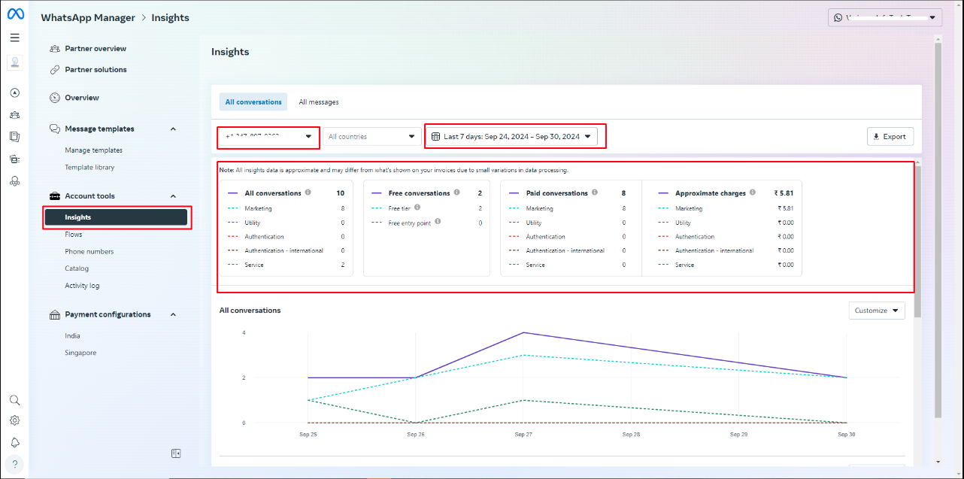Viewport: 964px width, 479px height.
Task: Switch to the All messages tab
Action: (319, 102)
